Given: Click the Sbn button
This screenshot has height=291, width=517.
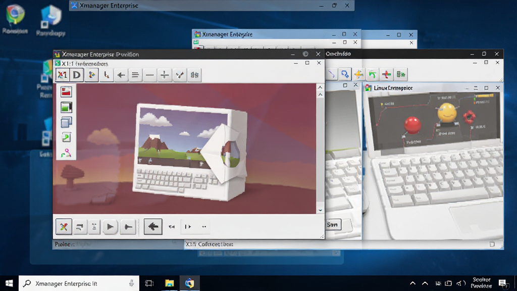Looking at the screenshot, I should coord(333,225).
